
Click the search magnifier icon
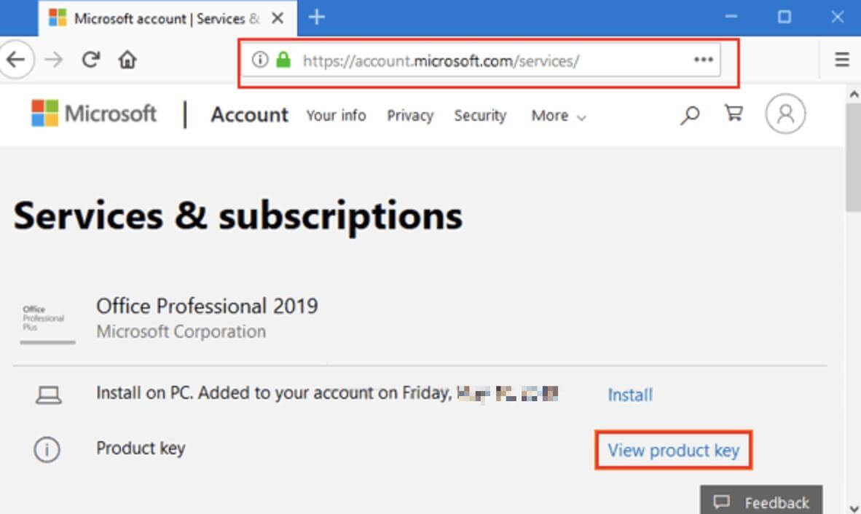(x=690, y=114)
